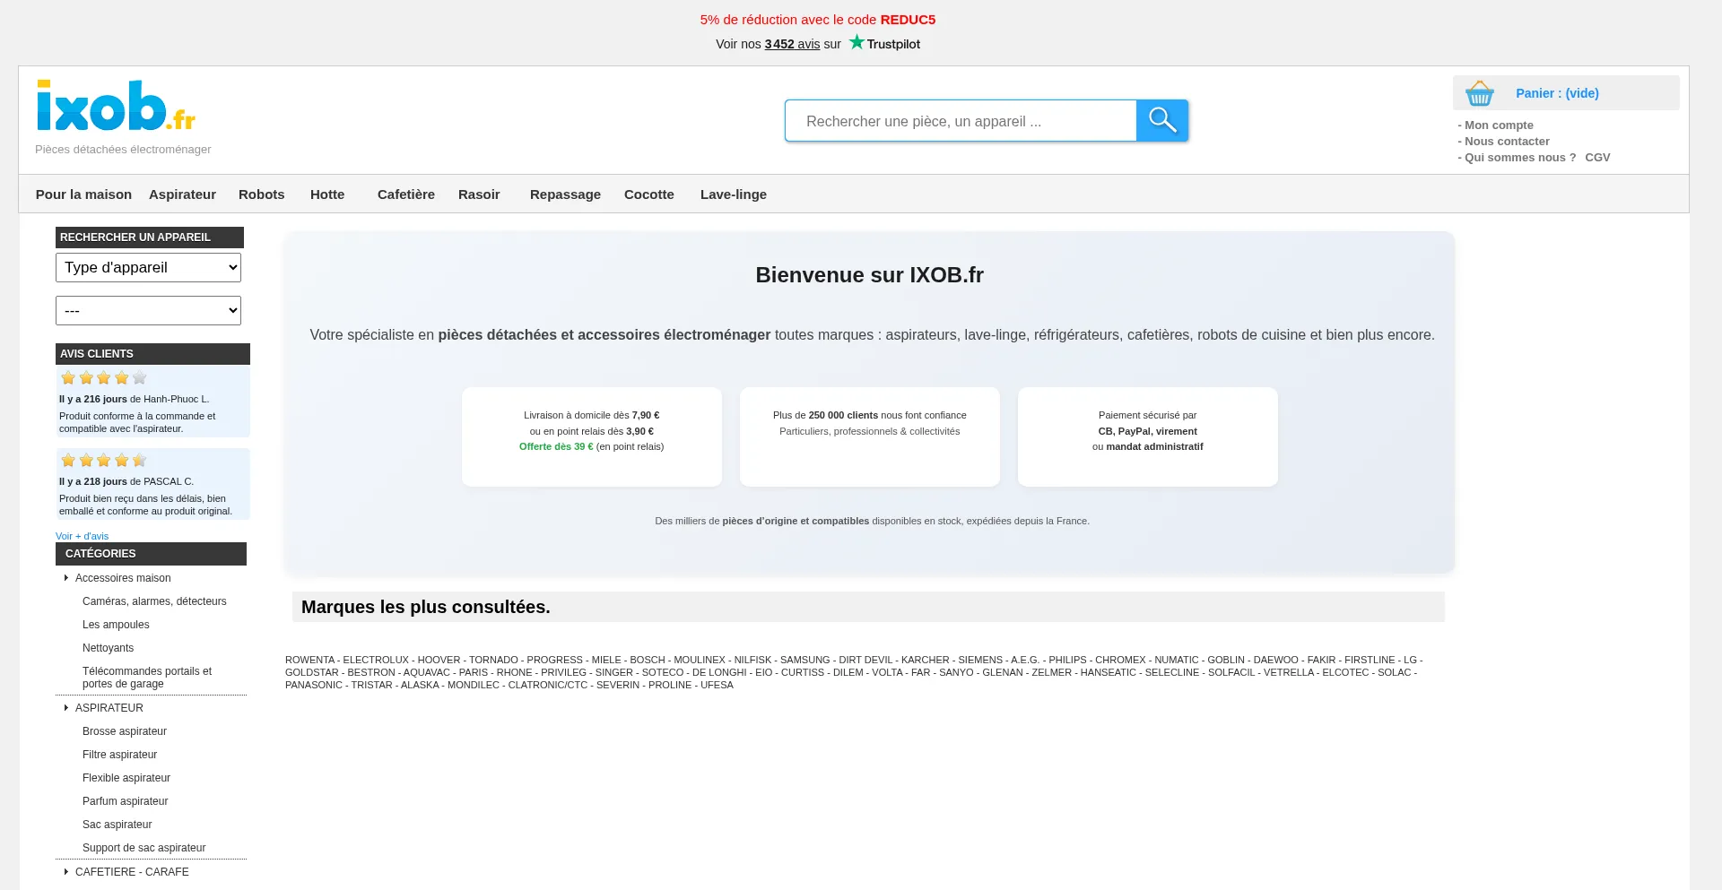Click the HOOVER brand link
1722x890 pixels.
click(x=439, y=660)
